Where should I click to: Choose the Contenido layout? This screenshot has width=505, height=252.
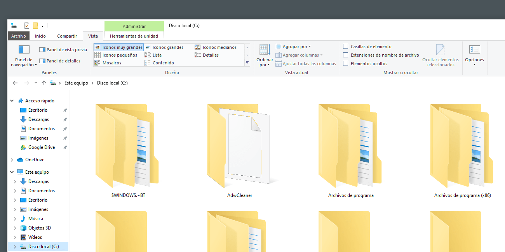pos(159,63)
